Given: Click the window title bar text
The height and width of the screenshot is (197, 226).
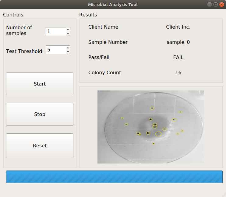Looking at the screenshot, I should [x=113, y=5].
